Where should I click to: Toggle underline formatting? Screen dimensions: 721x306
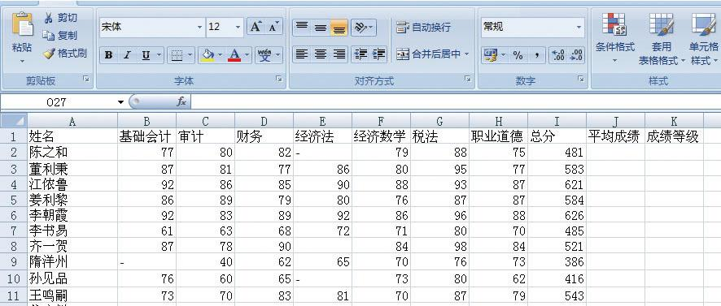[146, 55]
